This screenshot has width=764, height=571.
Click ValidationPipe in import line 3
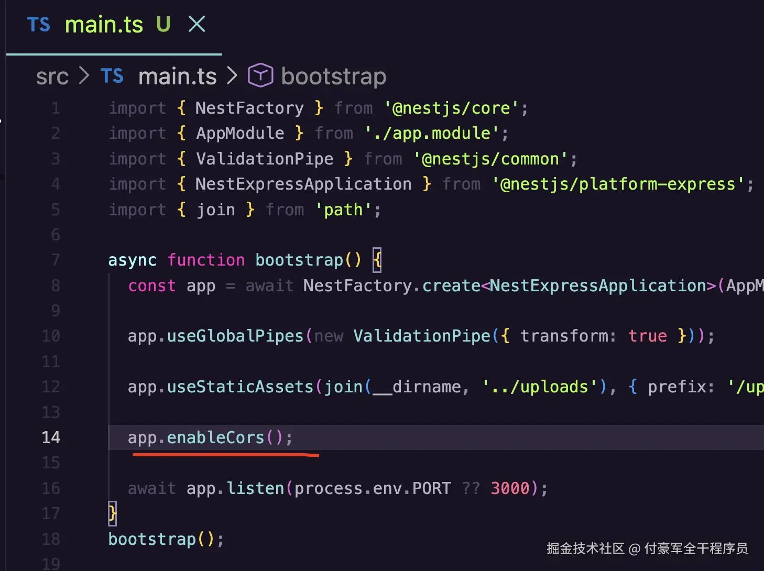pyautogui.click(x=265, y=159)
